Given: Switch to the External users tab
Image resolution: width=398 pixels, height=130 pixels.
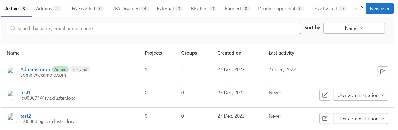Looking at the screenshot, I should pos(170,9).
